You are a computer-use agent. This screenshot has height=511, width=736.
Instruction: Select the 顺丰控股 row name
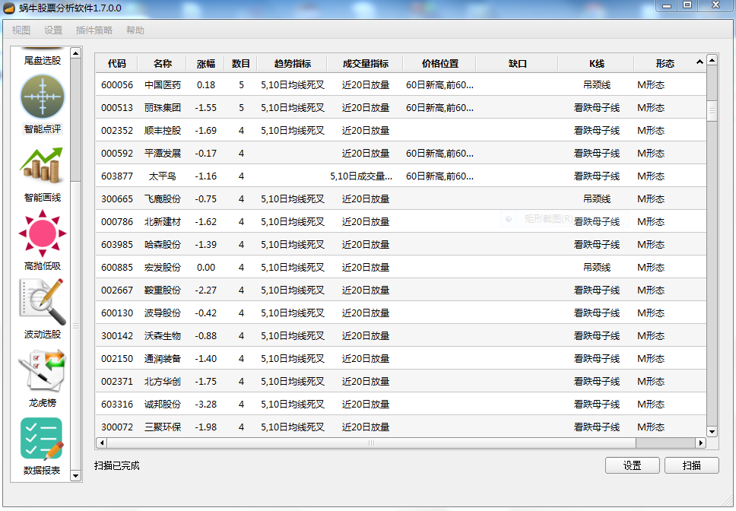[x=163, y=131]
